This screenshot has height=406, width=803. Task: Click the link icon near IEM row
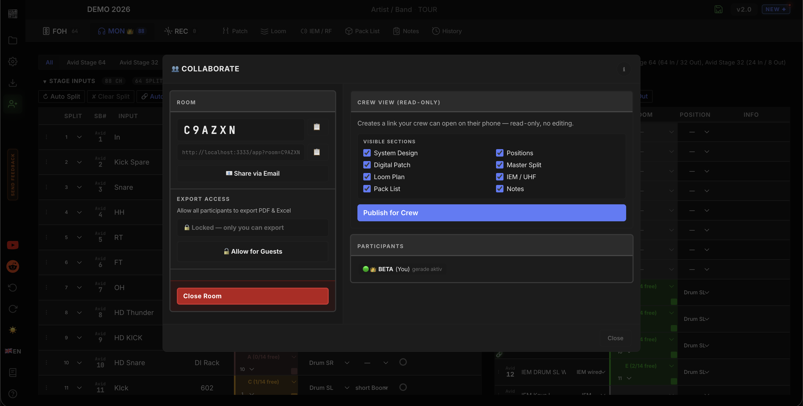(499, 354)
